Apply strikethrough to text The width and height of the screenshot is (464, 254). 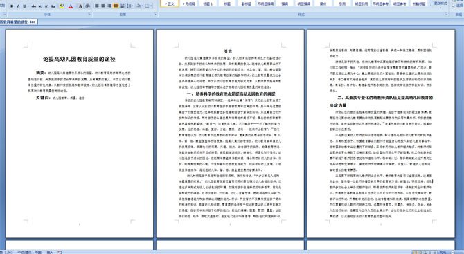[34, 6]
